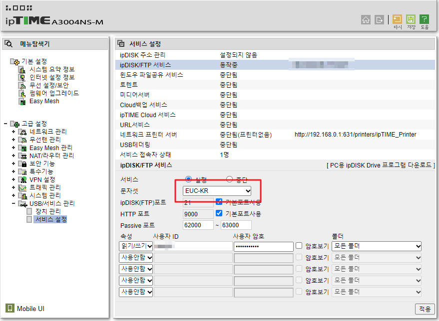Open the 읽기/쓰기 attribute dropdown
Screen dimensions: 439x321
[136, 246]
